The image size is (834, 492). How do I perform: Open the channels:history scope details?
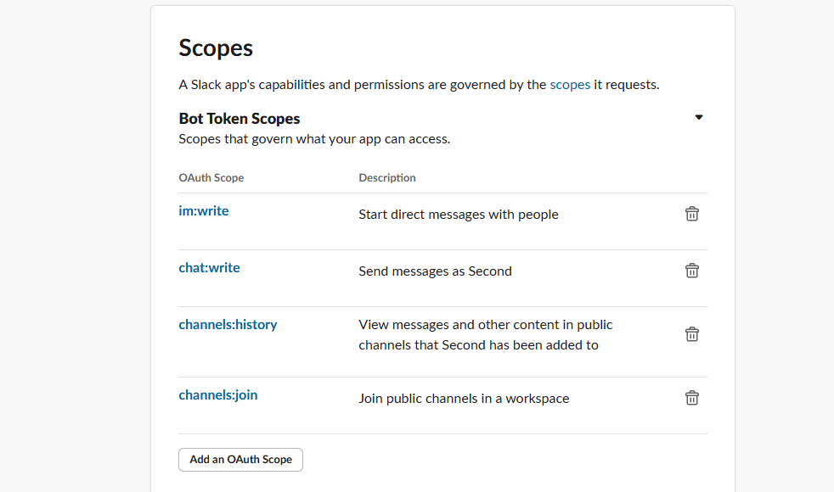(228, 324)
